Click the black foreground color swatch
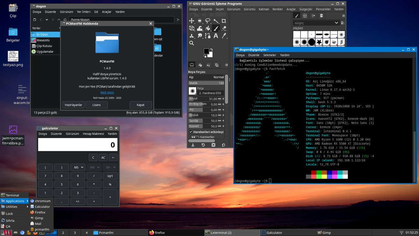Viewport: 419px width, 236px height. tap(206, 51)
